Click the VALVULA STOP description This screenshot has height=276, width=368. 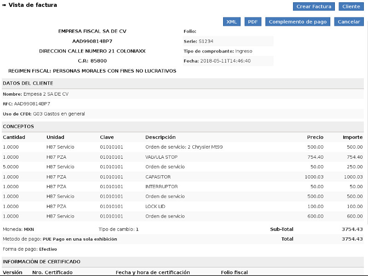click(x=161, y=157)
